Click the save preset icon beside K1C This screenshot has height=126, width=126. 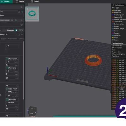19,34
